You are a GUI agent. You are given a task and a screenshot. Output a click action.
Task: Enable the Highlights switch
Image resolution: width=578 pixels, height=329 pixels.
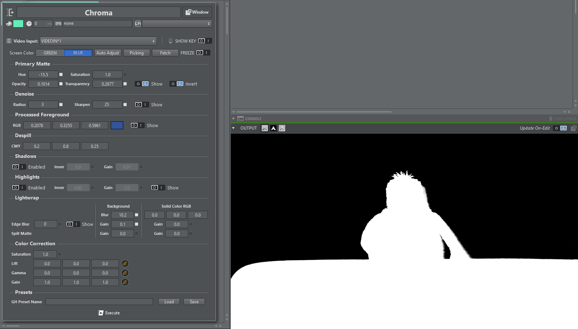point(19,188)
